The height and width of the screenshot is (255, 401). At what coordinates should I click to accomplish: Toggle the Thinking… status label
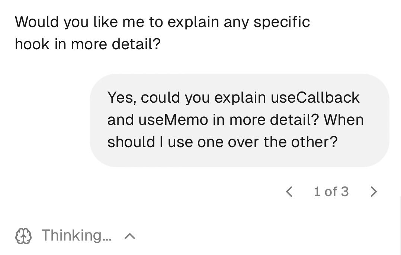tap(77, 236)
